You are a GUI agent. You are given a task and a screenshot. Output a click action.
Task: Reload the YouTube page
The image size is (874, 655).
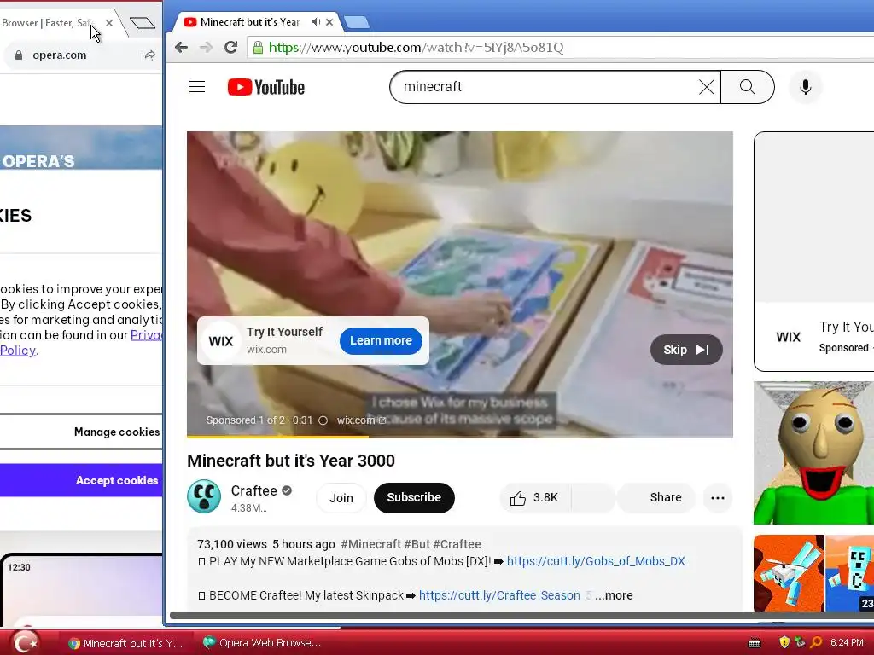230,48
